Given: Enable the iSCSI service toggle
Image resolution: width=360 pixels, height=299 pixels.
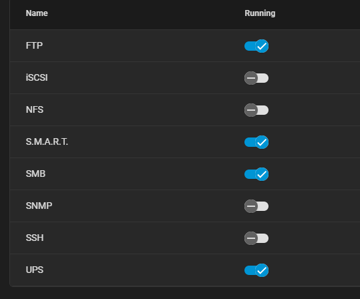Looking at the screenshot, I should coord(256,78).
